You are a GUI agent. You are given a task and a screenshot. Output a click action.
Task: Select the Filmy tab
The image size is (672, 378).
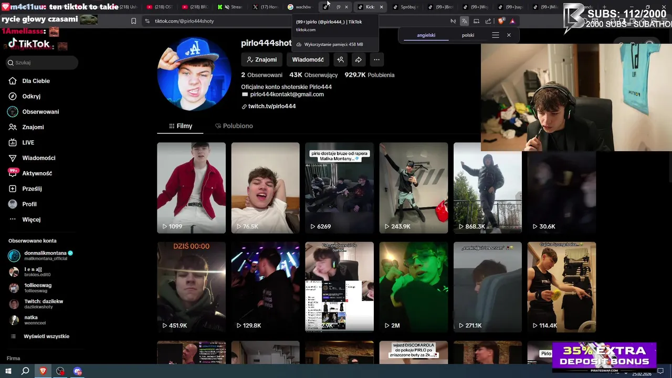click(x=180, y=126)
